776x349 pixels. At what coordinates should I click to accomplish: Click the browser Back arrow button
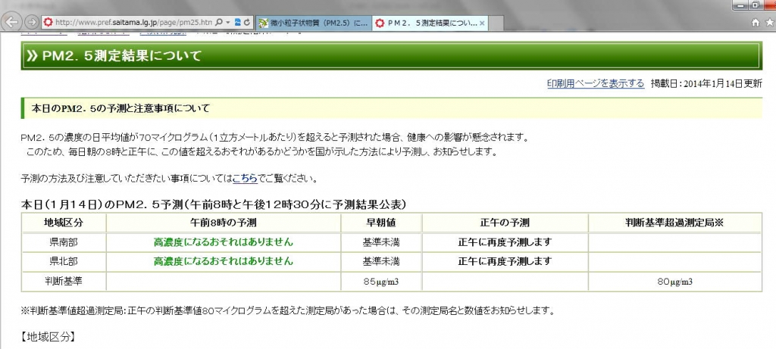coord(12,22)
